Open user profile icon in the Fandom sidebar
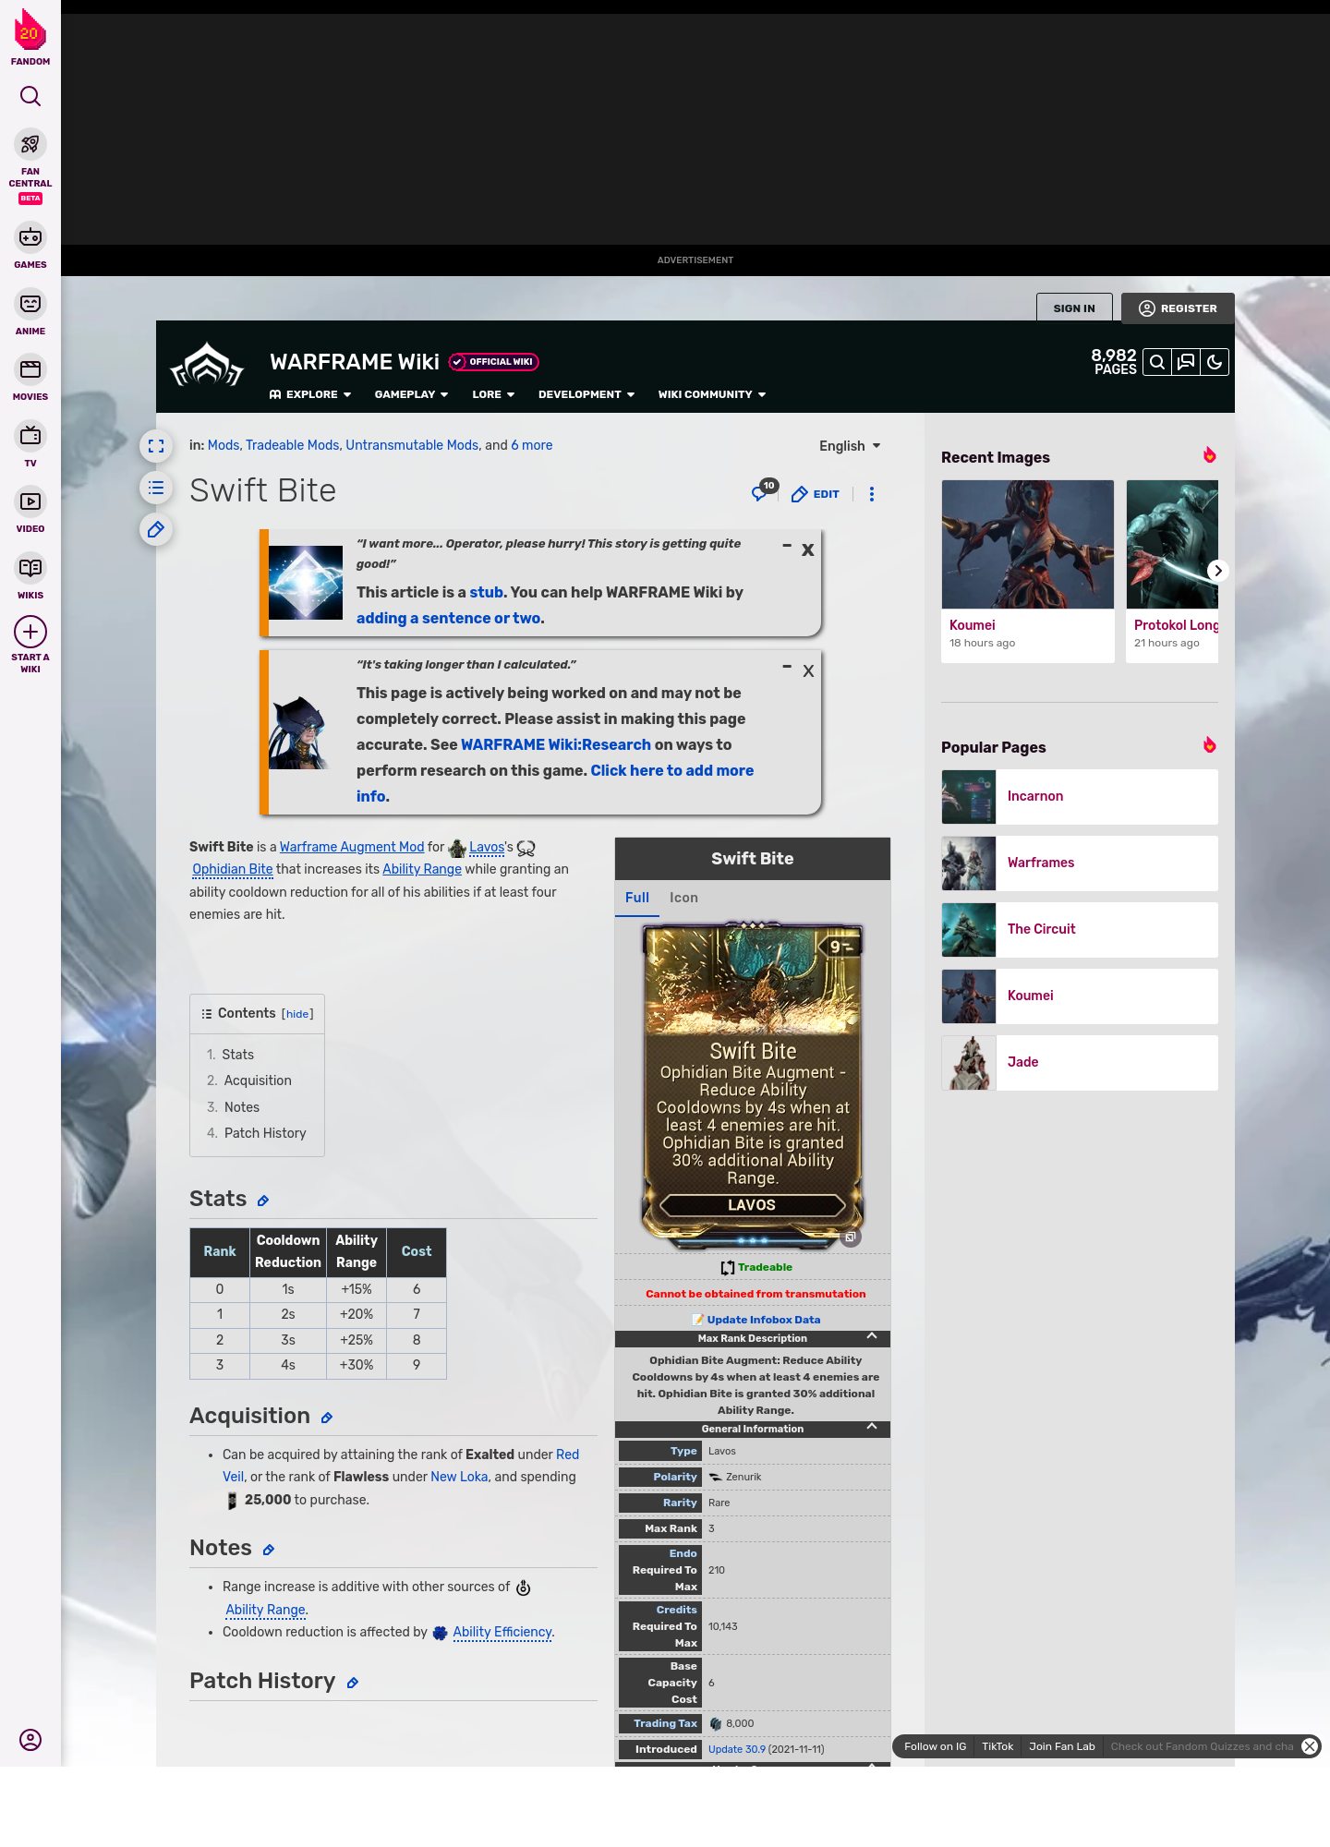 pyautogui.click(x=30, y=1740)
